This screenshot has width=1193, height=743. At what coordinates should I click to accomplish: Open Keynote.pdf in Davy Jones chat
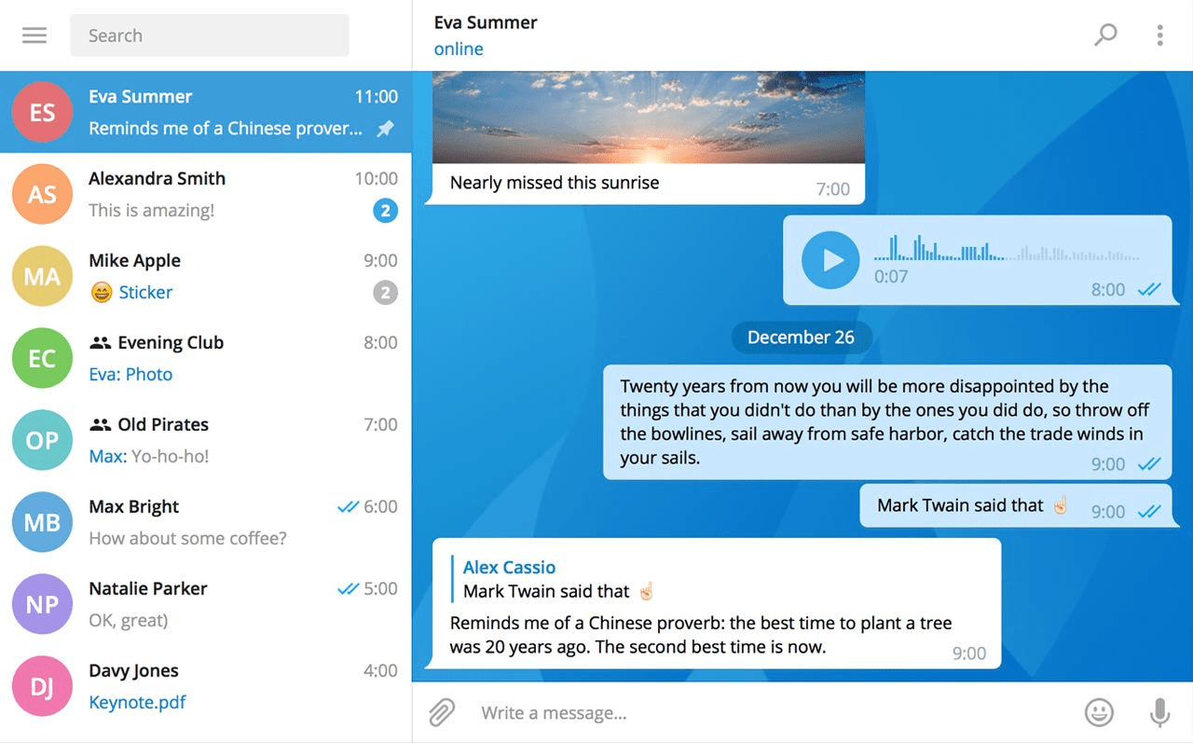[137, 702]
